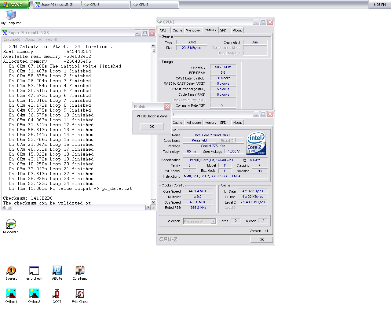Maximize the Super PI window
The height and width of the screenshot is (313, 391).
click(x=145, y=33)
